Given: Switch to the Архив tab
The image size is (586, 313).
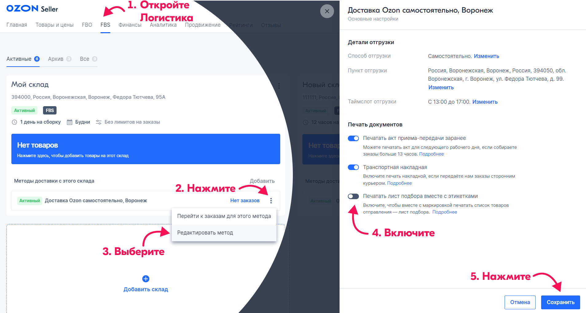Looking at the screenshot, I should coord(56,59).
